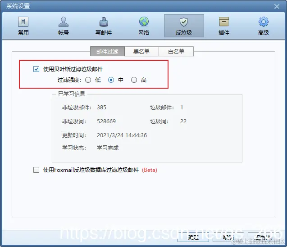Click the 学习完成 status text
287x247 pixels.
[108, 148]
